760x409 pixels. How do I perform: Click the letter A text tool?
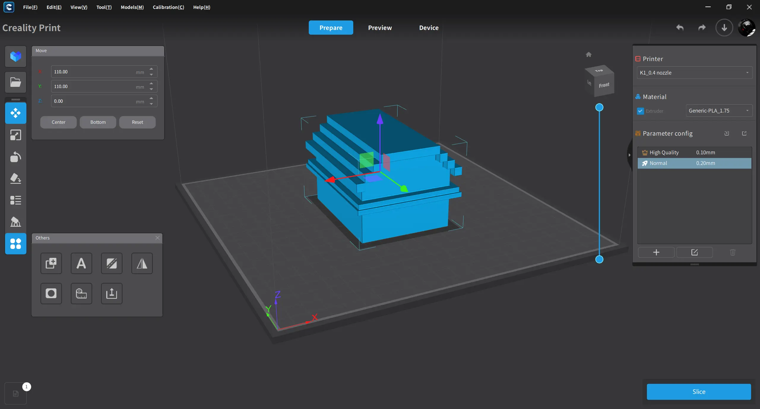click(81, 263)
